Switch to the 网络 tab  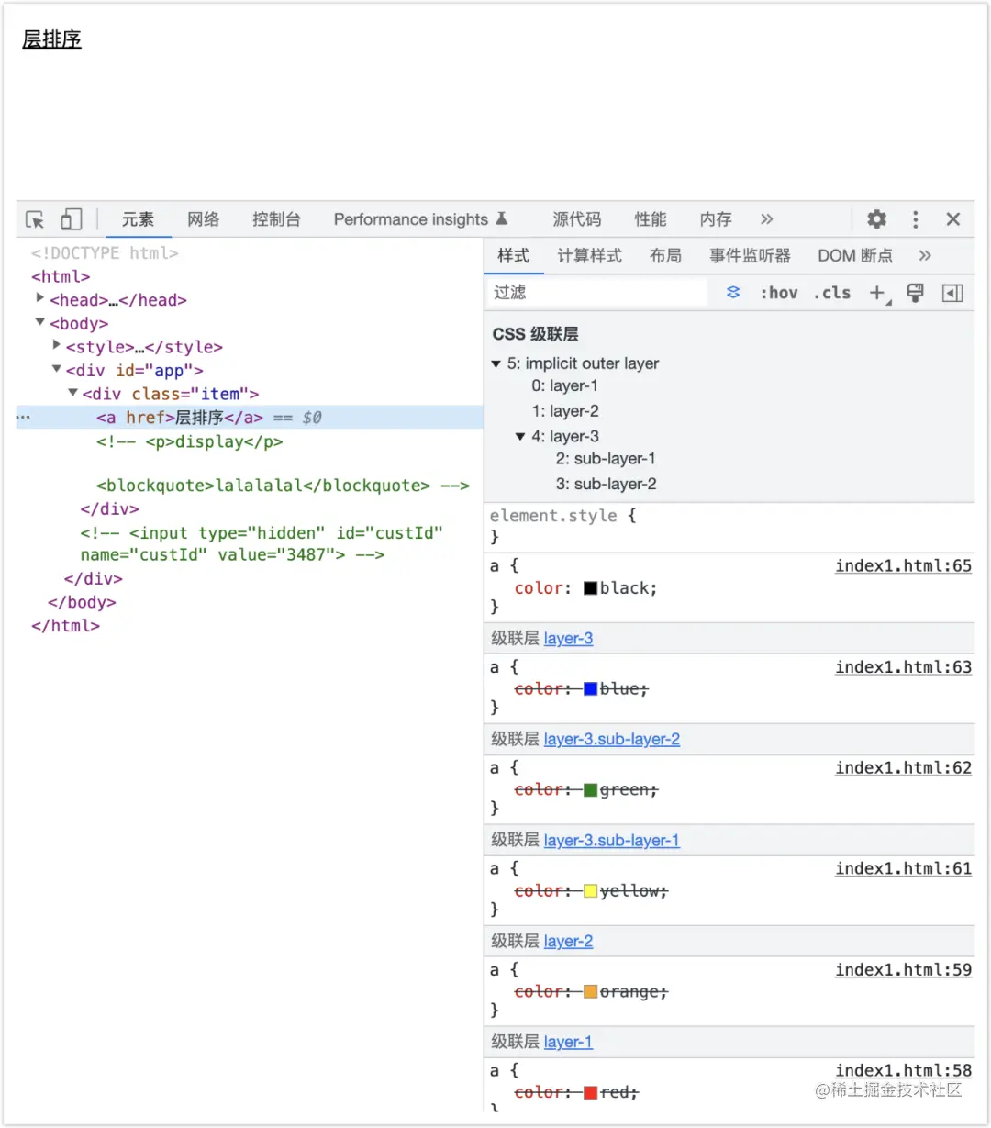coord(204,219)
